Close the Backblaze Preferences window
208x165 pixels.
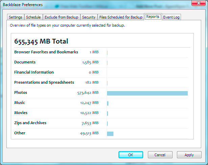[199, 3]
